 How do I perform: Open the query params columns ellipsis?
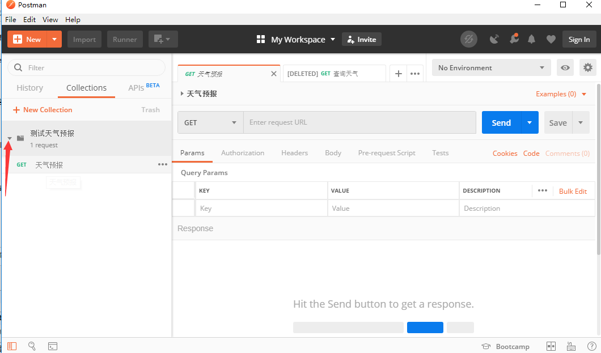(x=543, y=190)
